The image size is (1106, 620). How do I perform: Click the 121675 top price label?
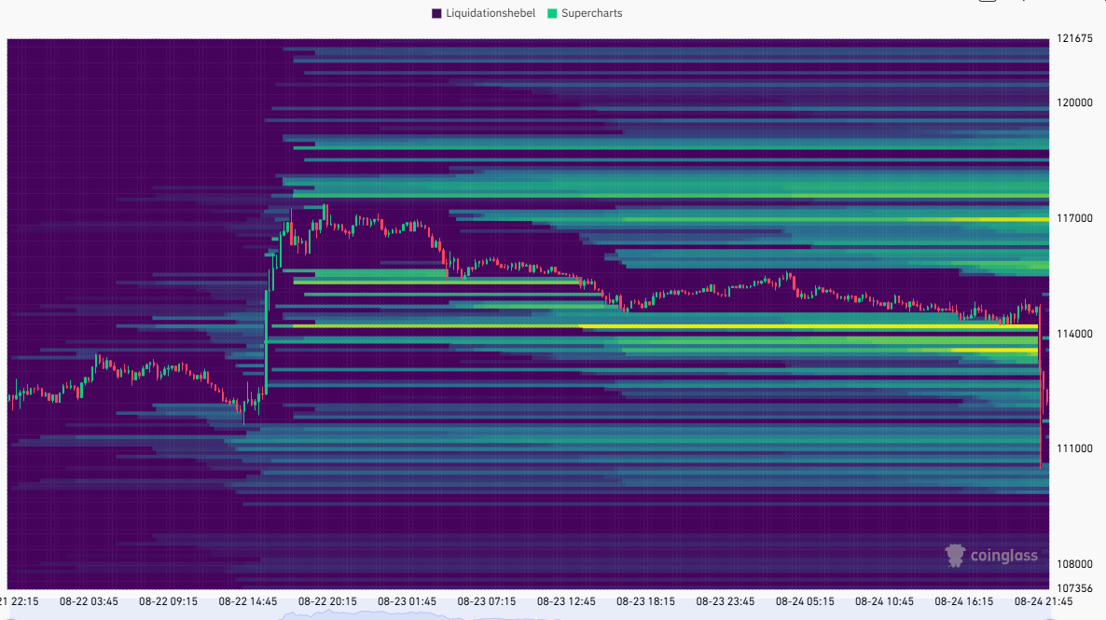pos(1073,39)
